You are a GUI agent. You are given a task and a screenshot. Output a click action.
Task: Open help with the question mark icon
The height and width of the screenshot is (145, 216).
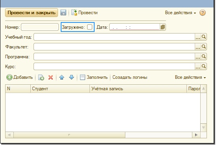[202, 13]
